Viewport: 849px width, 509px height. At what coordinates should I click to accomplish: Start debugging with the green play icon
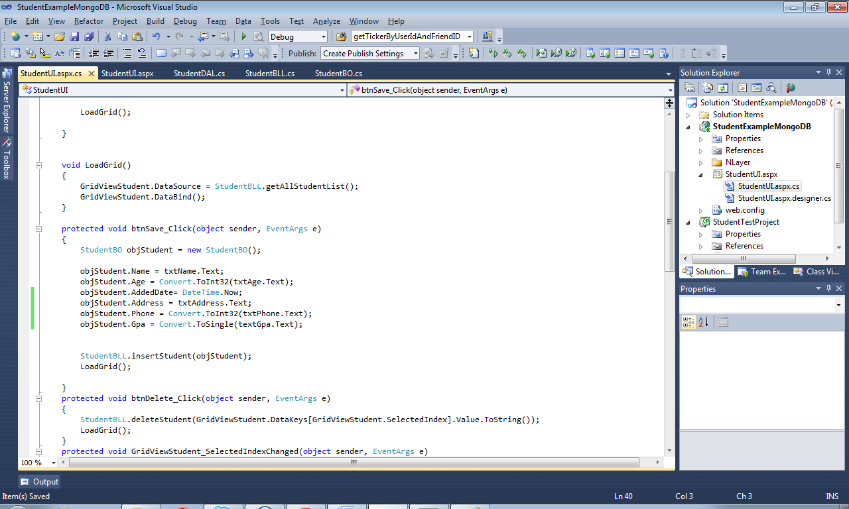click(243, 36)
